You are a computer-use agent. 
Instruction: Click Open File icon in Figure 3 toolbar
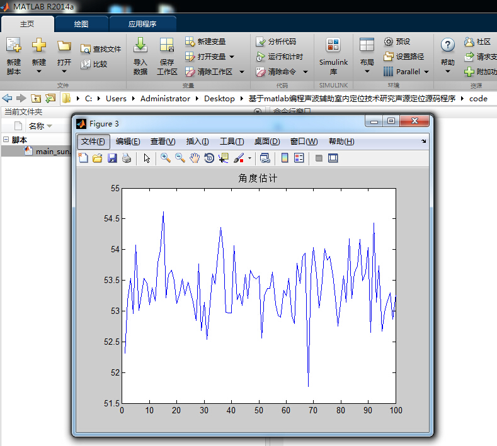98,158
